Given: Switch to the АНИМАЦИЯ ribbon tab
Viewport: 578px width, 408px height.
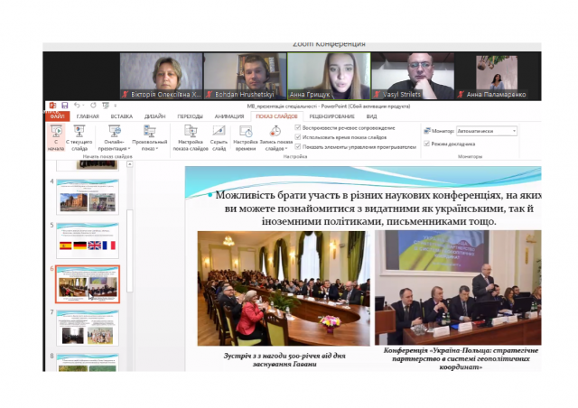Looking at the screenshot, I should point(229,116).
